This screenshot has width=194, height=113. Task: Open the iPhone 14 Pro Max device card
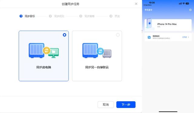[x=168, y=25]
